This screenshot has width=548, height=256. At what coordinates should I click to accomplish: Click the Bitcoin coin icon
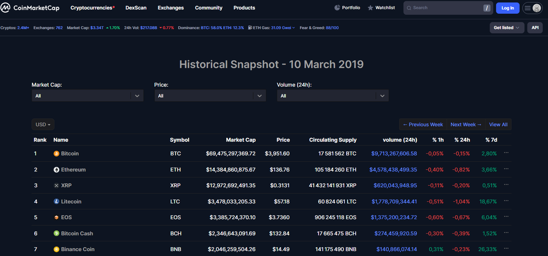tap(57, 154)
